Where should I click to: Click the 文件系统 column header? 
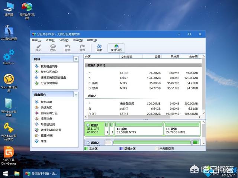pyautogui.click(x=127, y=57)
